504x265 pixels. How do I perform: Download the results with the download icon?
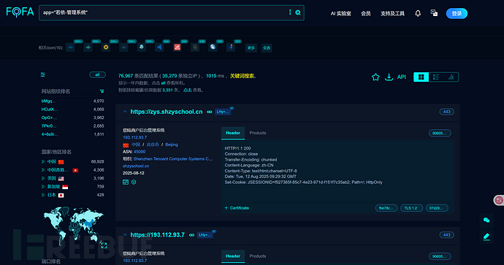(x=389, y=77)
